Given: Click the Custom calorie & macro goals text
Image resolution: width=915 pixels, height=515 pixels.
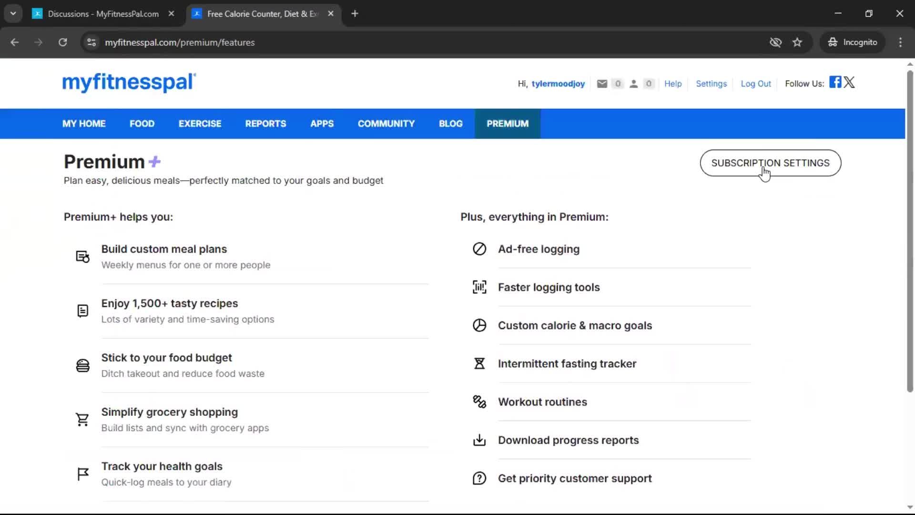Looking at the screenshot, I should pos(575,326).
